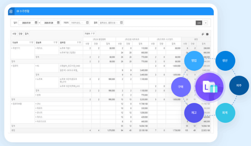Click the 총합 column group header
251x146 pixels.
196,39
